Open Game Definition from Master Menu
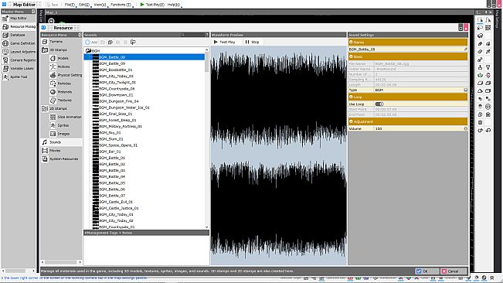 [x=19, y=43]
